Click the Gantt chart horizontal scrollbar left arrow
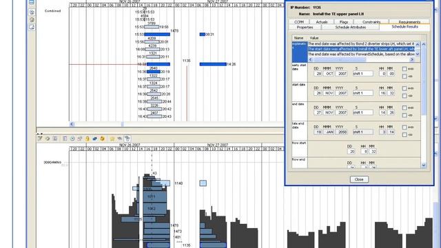The image size is (441, 248). coord(72,124)
